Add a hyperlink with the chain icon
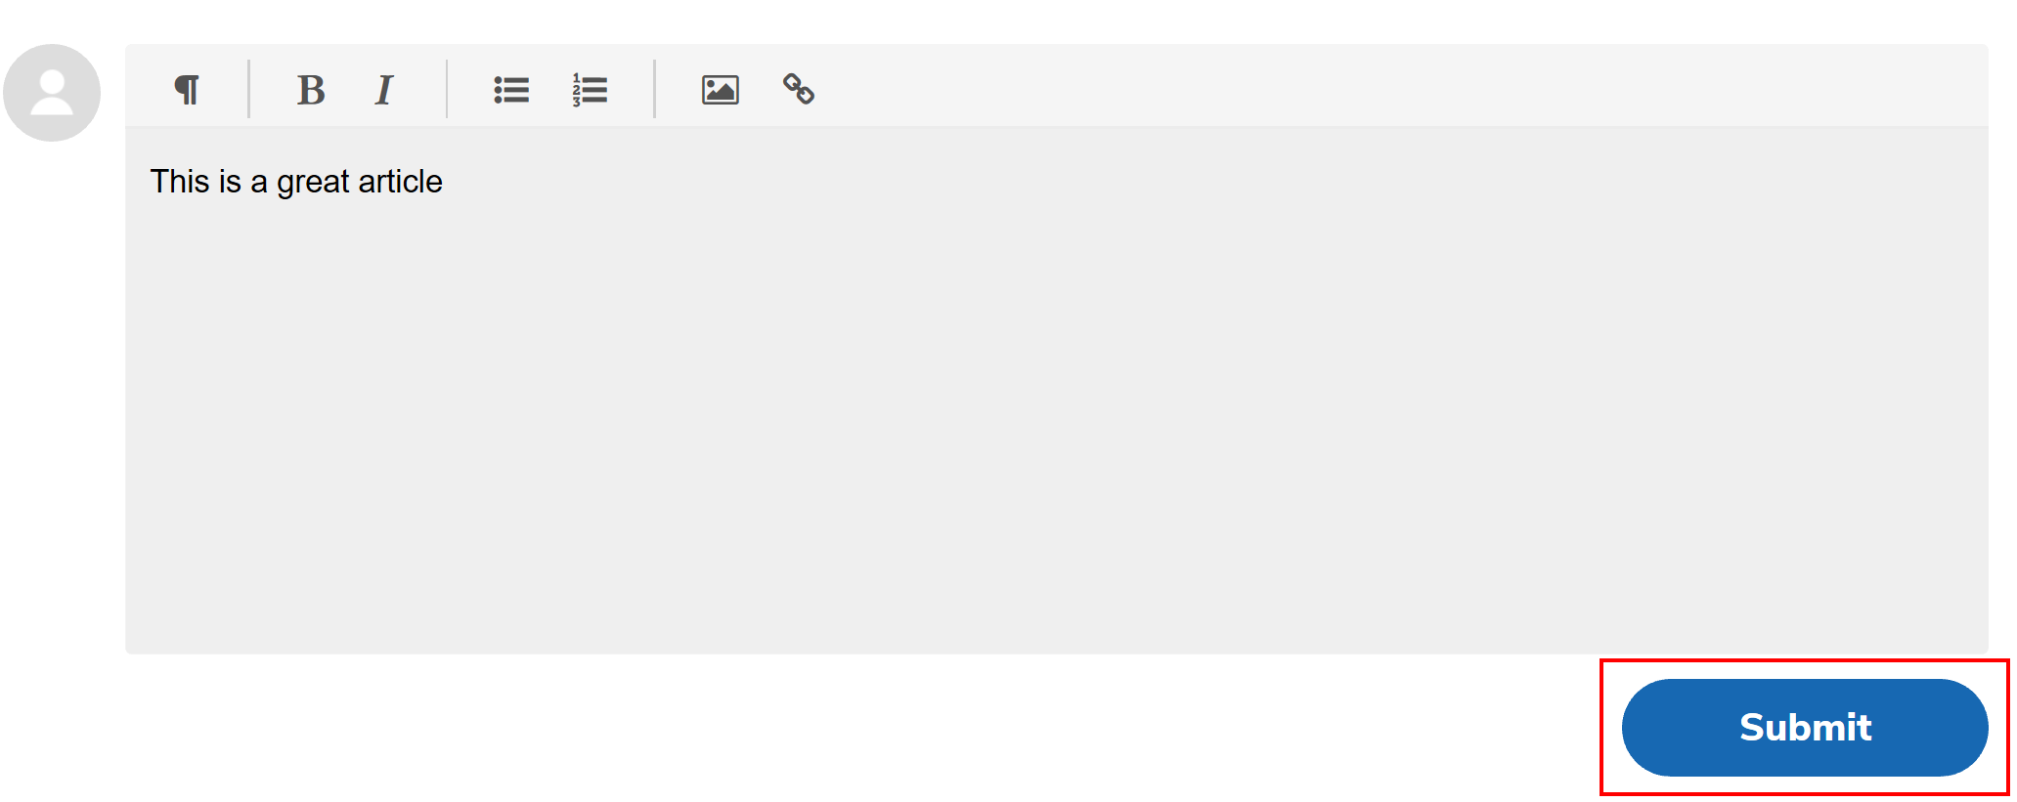Viewport: 2017px width, 802px height. pyautogui.click(x=799, y=89)
